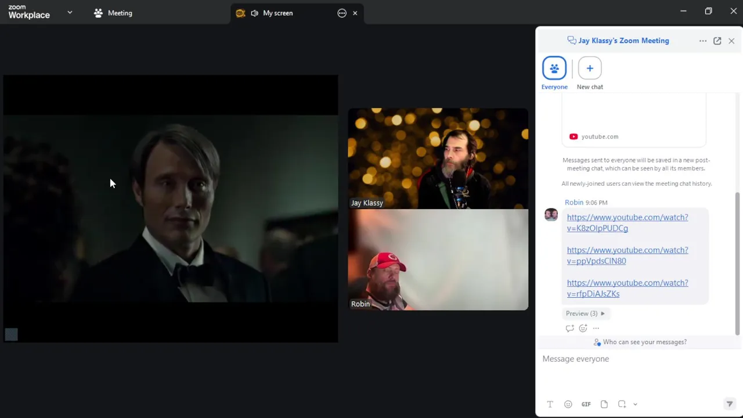Open the YouTube link ending rfpDiAJsZKs

627,288
